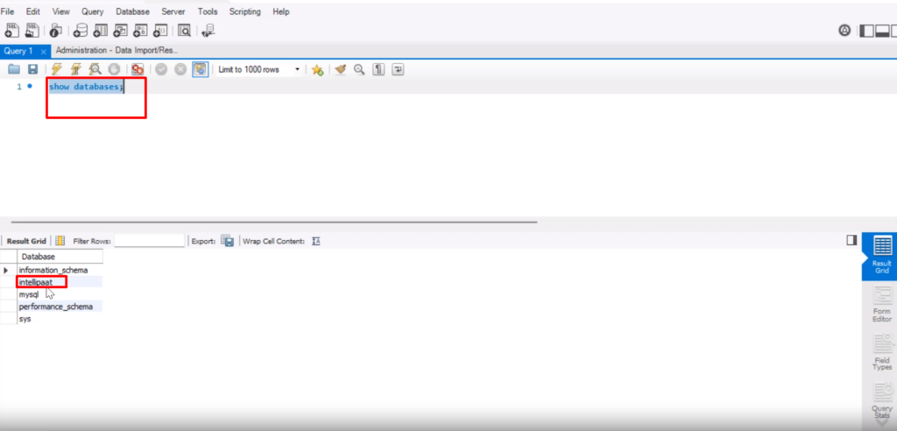Select the information_schema row arrow marker
897x431 pixels.
(7, 271)
